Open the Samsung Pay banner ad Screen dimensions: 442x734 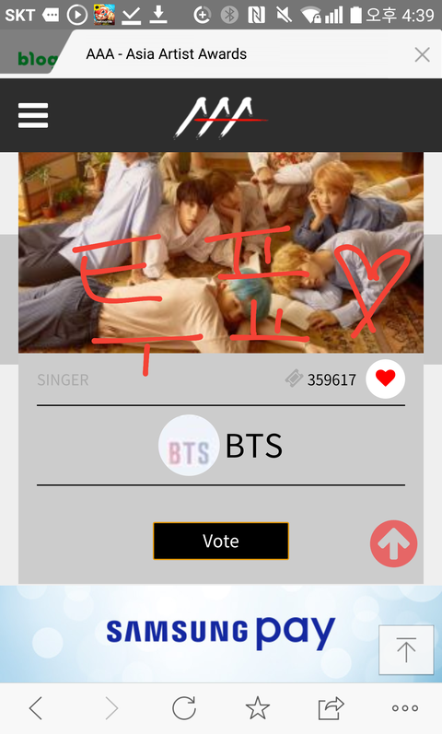point(221,633)
